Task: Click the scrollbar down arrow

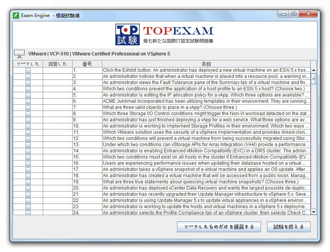Action: click(314, 212)
